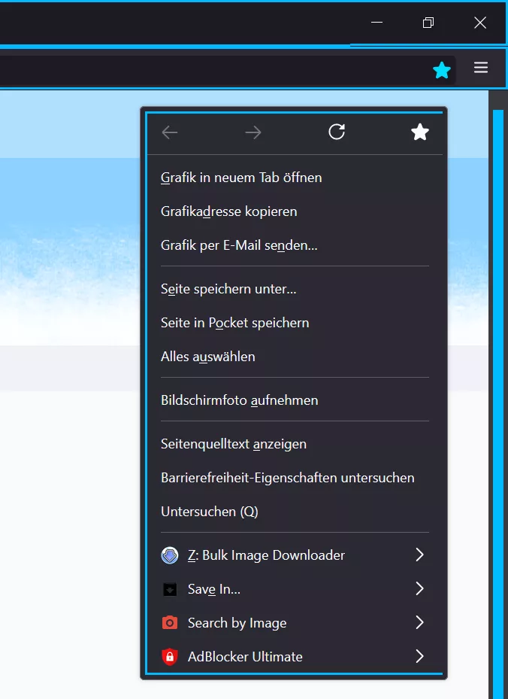Expand the Z: Bulk Image Downloader submenu arrow
The image size is (508, 699).
point(419,555)
